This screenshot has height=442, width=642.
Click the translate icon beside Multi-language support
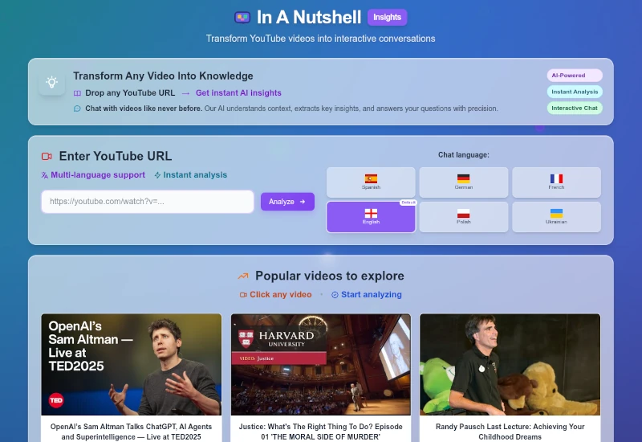tap(45, 175)
